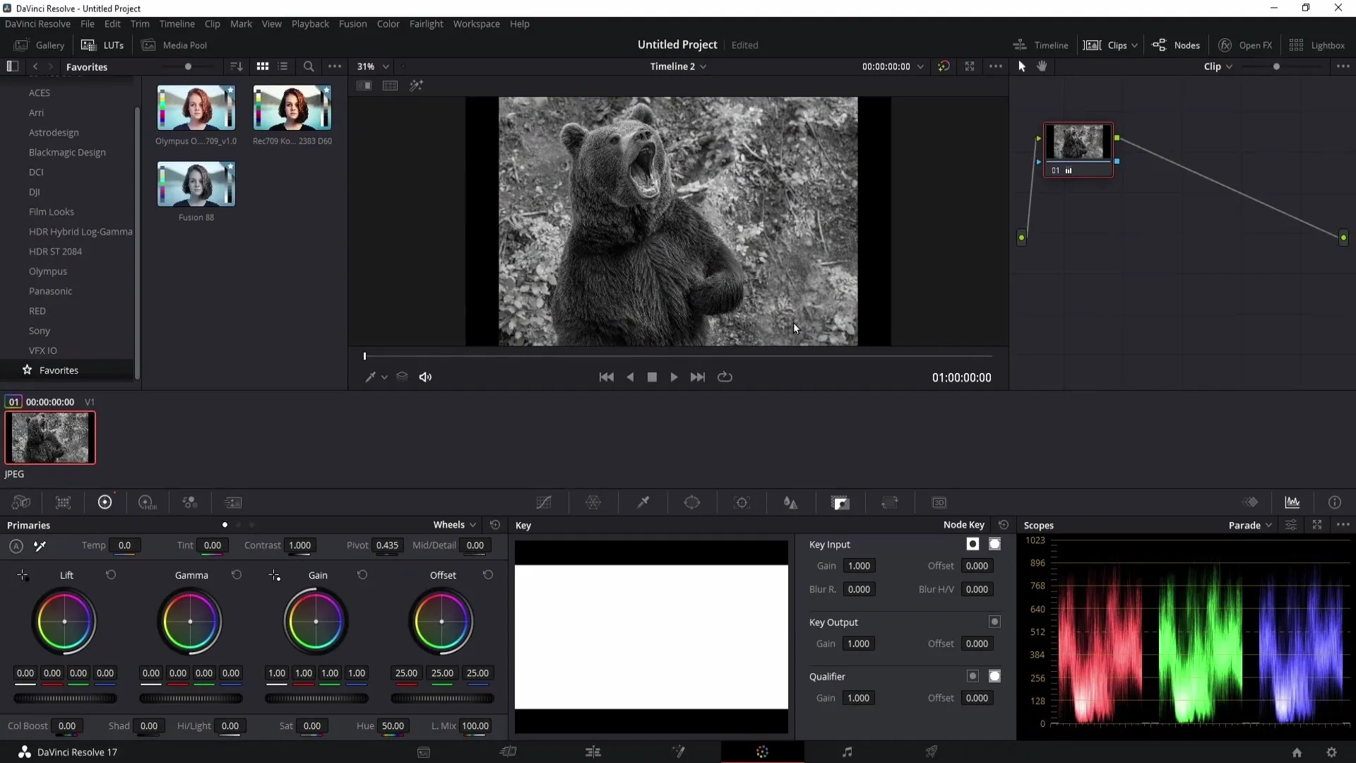Select the Fusion menu item
This screenshot has height=763, width=1356.
click(353, 23)
